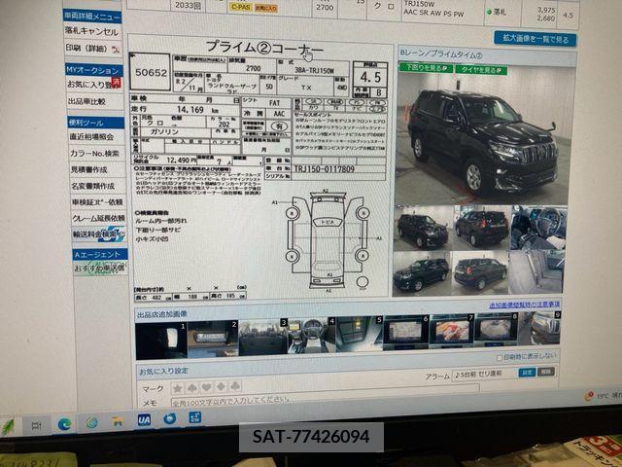Select 出品車比較 menu item
This screenshot has height=467, width=622.
click(x=87, y=101)
